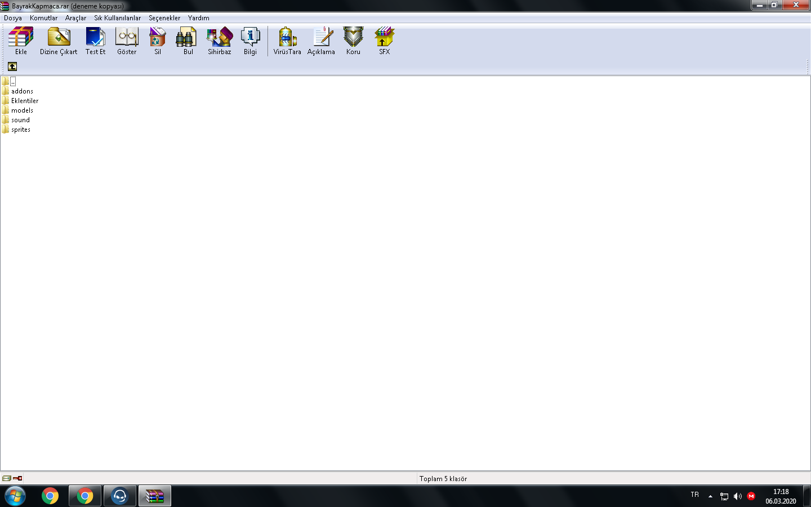
Task: Minimize the WinRAR window
Action: (759, 5)
